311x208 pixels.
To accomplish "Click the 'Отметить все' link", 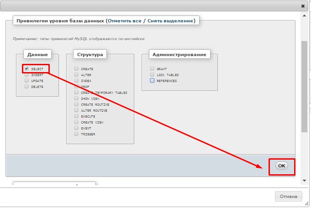I will click(125, 21).
